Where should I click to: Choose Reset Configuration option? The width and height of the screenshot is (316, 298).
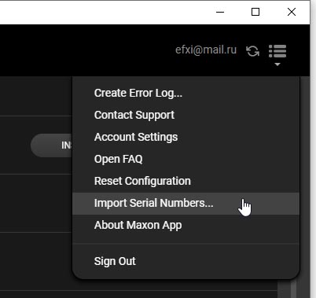pos(186,181)
